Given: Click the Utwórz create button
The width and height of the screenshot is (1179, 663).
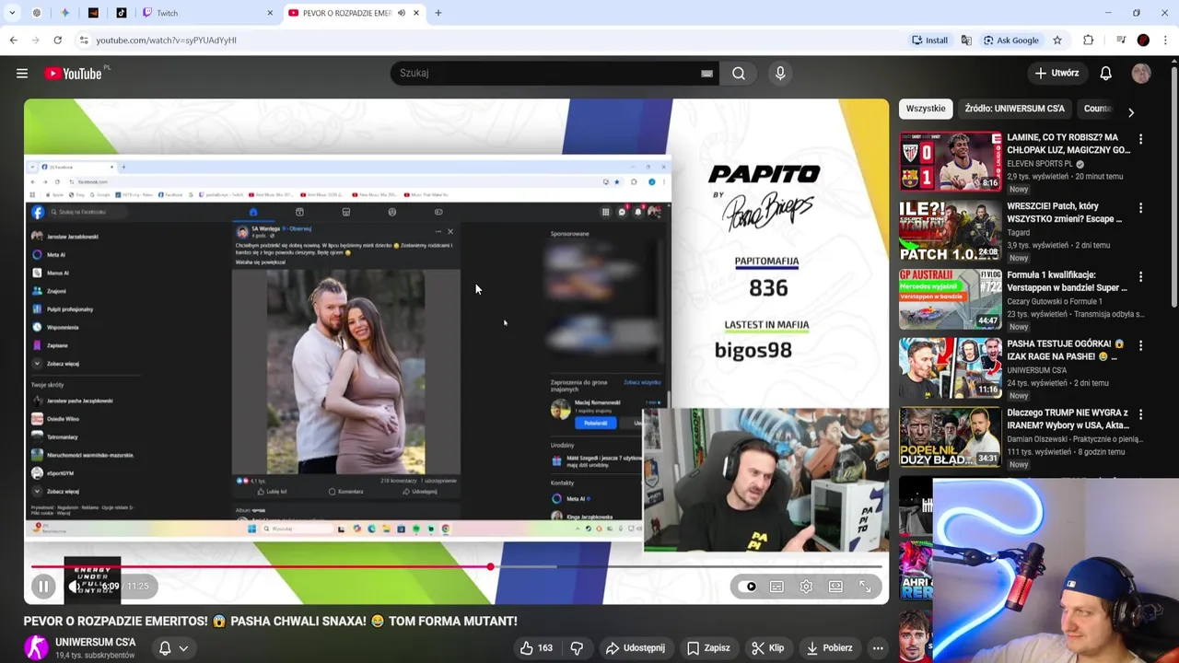Looking at the screenshot, I should (1056, 74).
